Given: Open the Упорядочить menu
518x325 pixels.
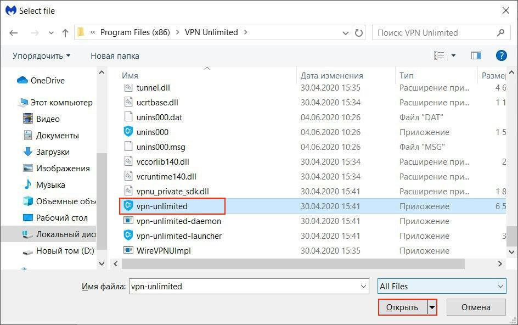Looking at the screenshot, I should click(x=42, y=56).
